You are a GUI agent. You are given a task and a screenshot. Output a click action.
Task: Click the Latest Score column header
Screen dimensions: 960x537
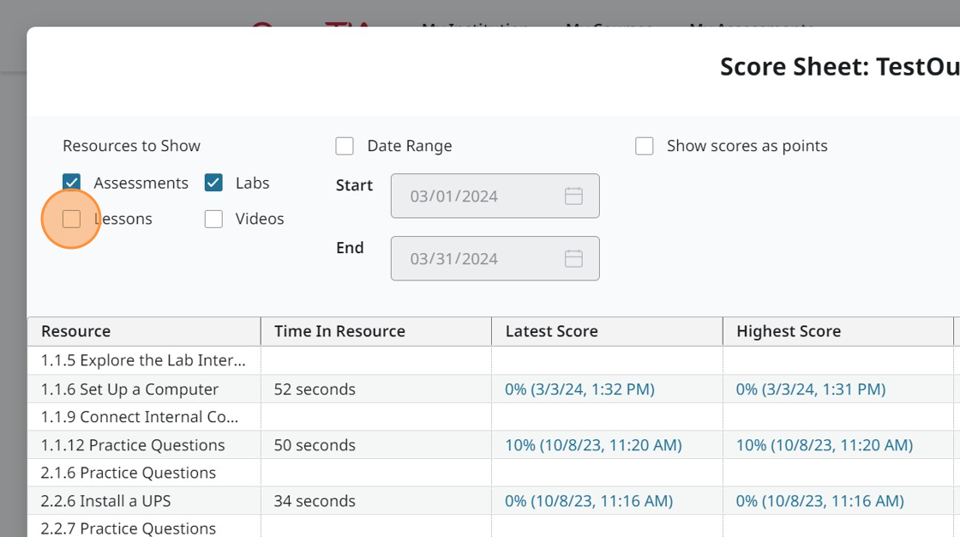[x=551, y=331]
